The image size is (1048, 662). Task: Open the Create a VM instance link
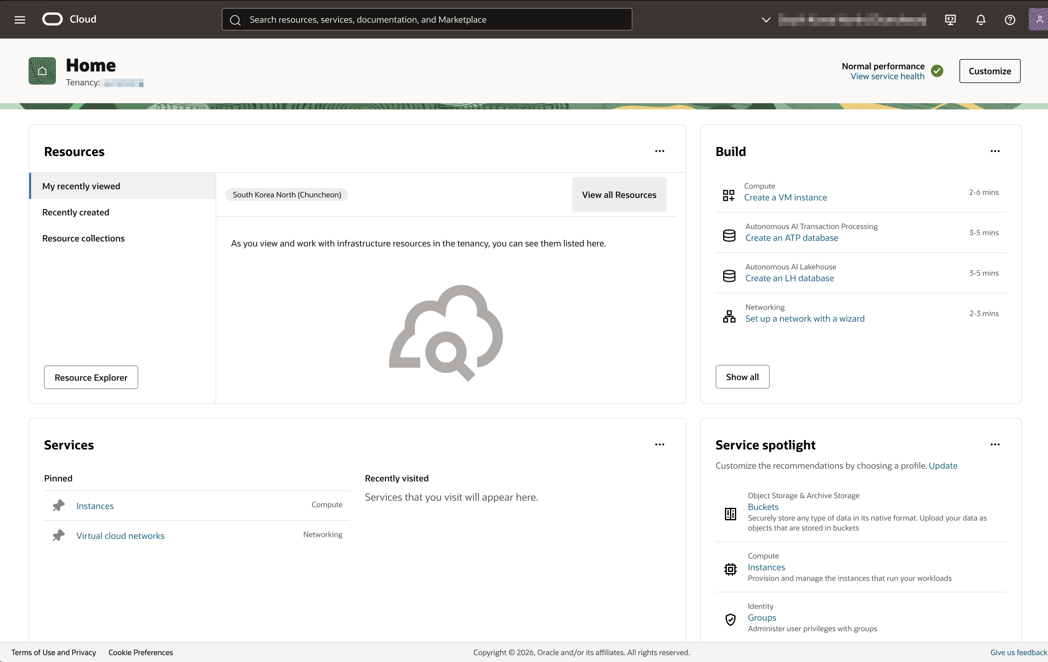tap(785, 197)
